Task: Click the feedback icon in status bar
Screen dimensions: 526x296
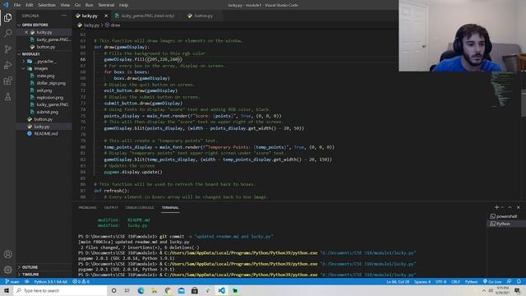Action: 510,282
